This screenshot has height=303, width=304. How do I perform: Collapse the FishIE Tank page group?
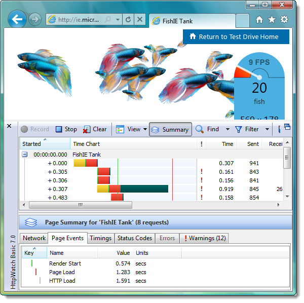point(25,155)
